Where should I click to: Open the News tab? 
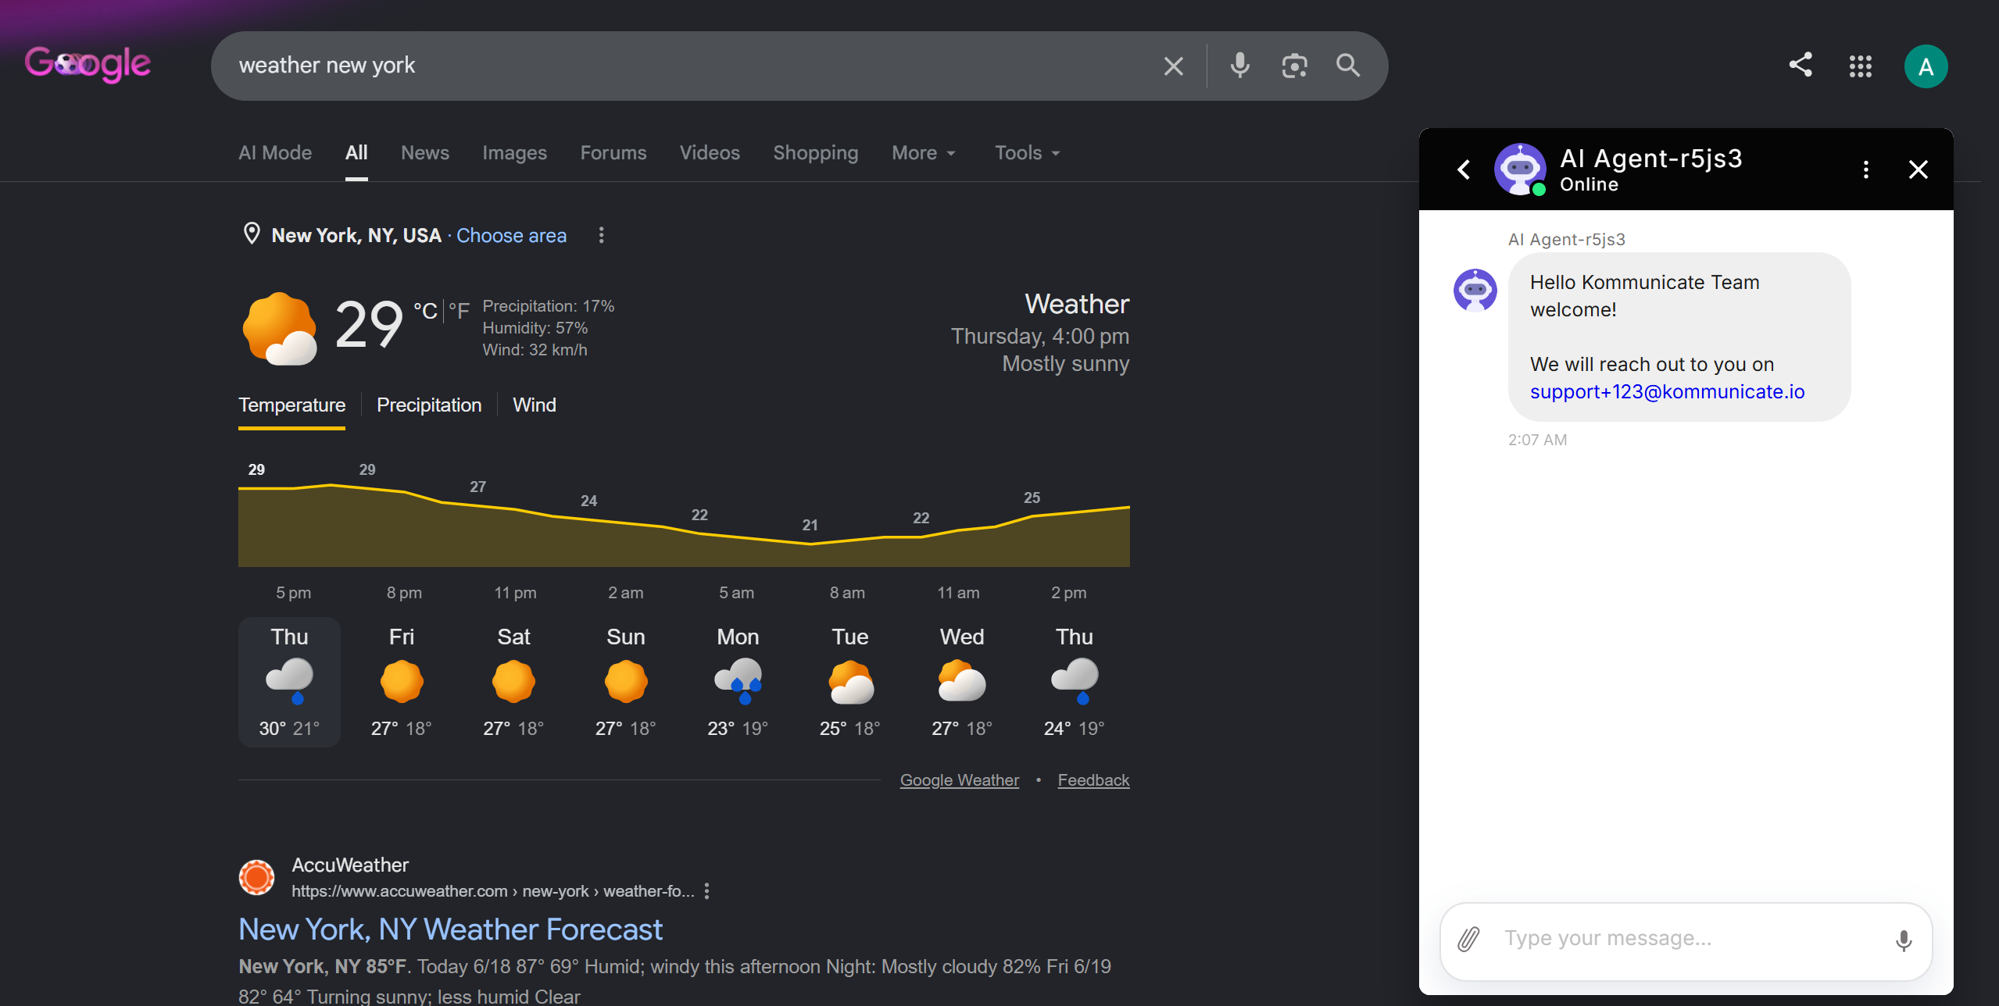click(425, 153)
